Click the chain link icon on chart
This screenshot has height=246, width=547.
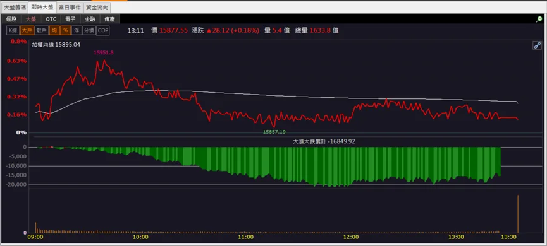tap(538, 45)
